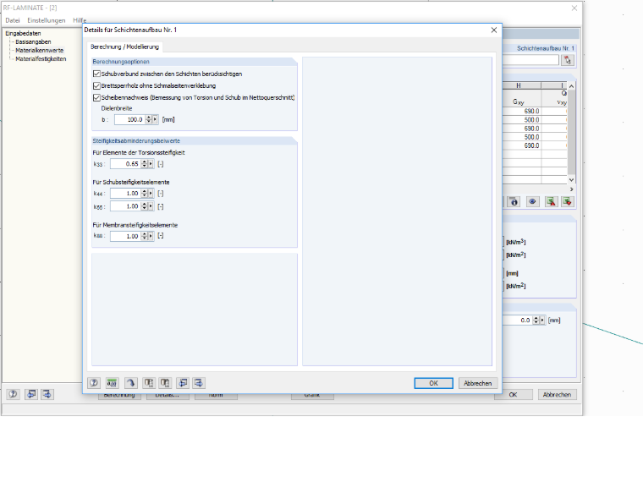
Task: Click spinner of k88 value
Action: click(x=145, y=236)
